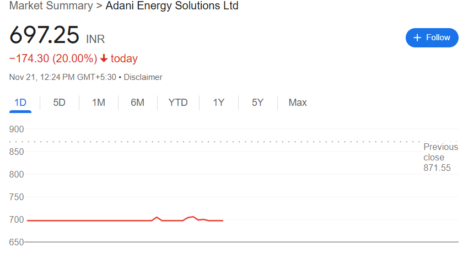Click the 697.25 stock price
The image size is (463, 258).
44,35
